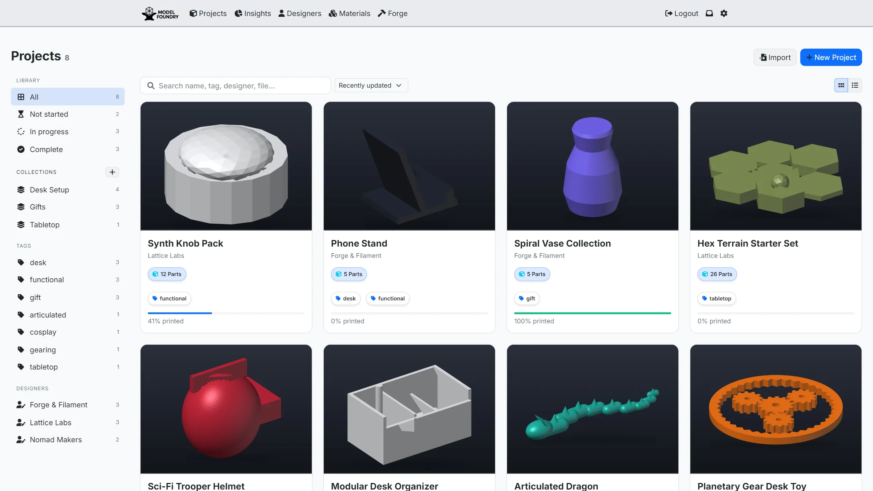Open the Spiral Vase Collection thumbnail
The width and height of the screenshot is (873, 491).
coord(593,166)
